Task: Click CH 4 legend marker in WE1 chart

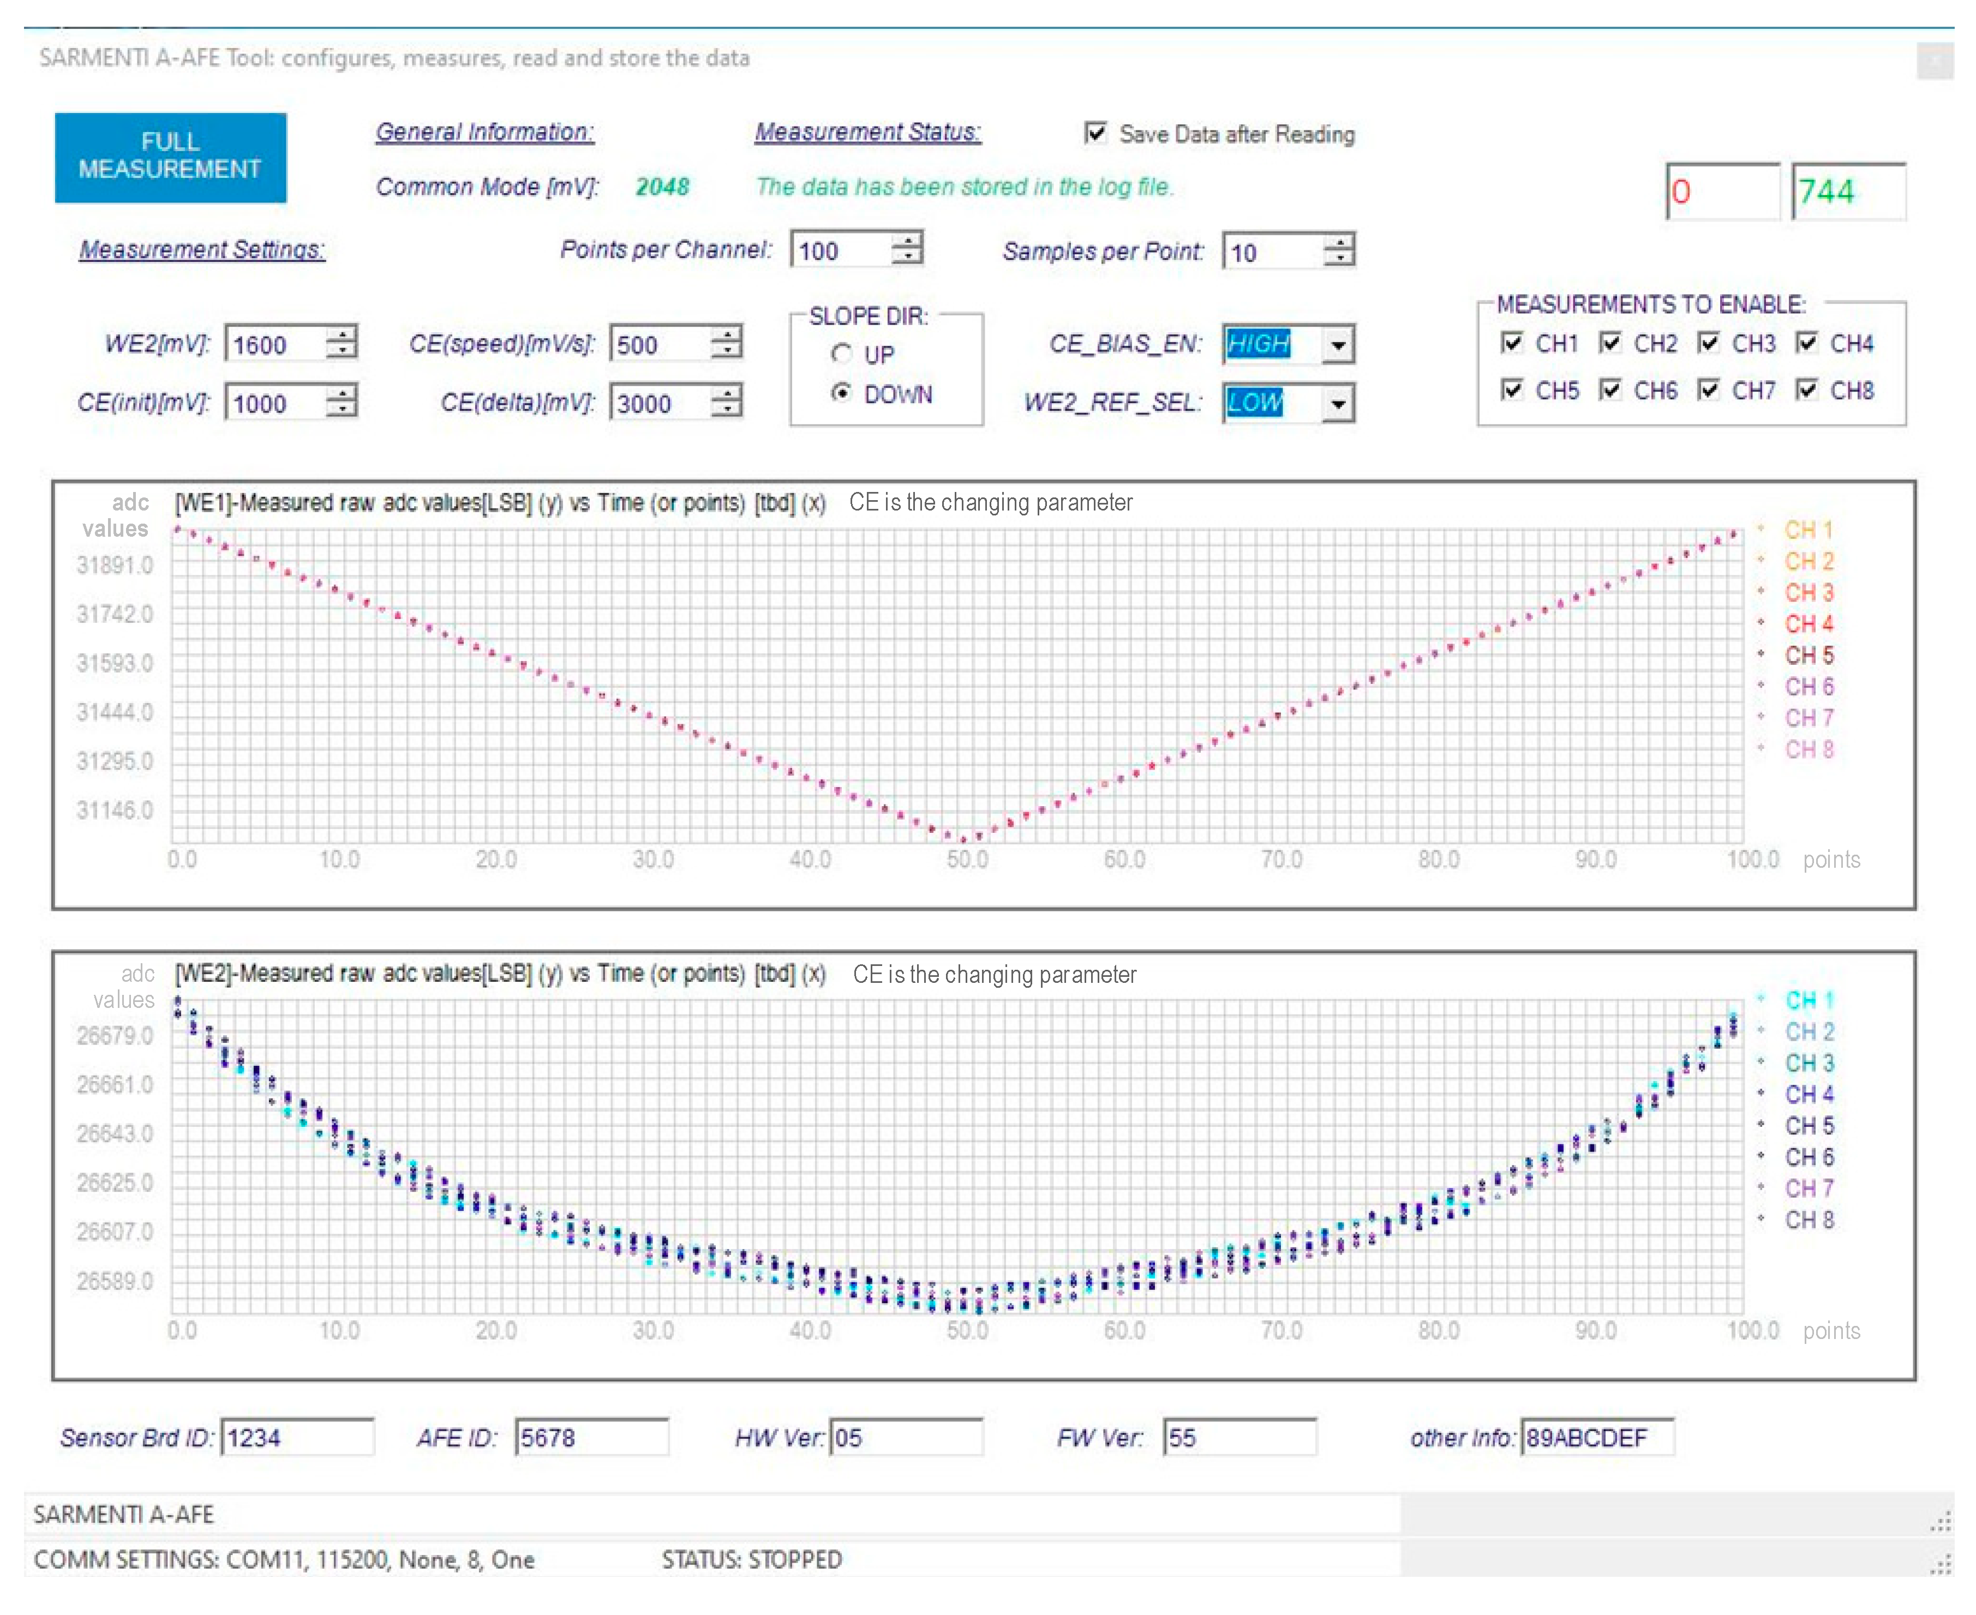Action: point(1761,622)
